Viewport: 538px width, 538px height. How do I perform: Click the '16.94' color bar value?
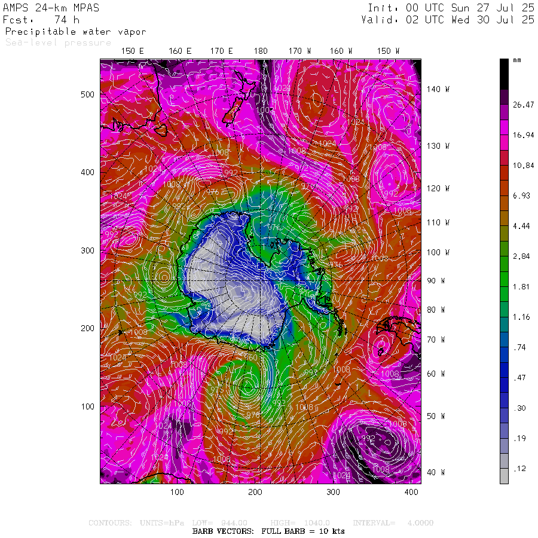(524, 135)
